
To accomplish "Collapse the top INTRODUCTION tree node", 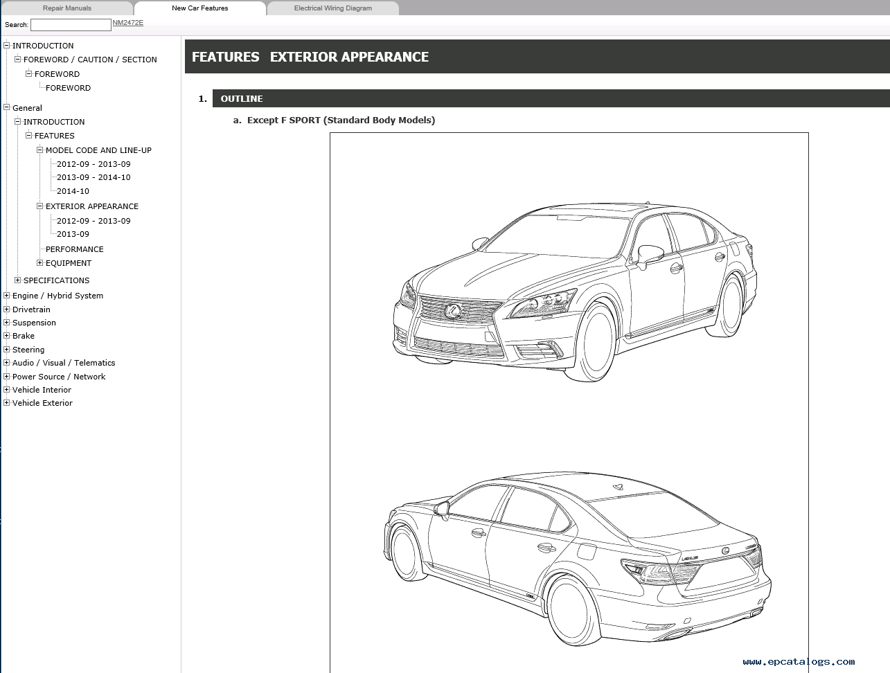I will tap(7, 46).
